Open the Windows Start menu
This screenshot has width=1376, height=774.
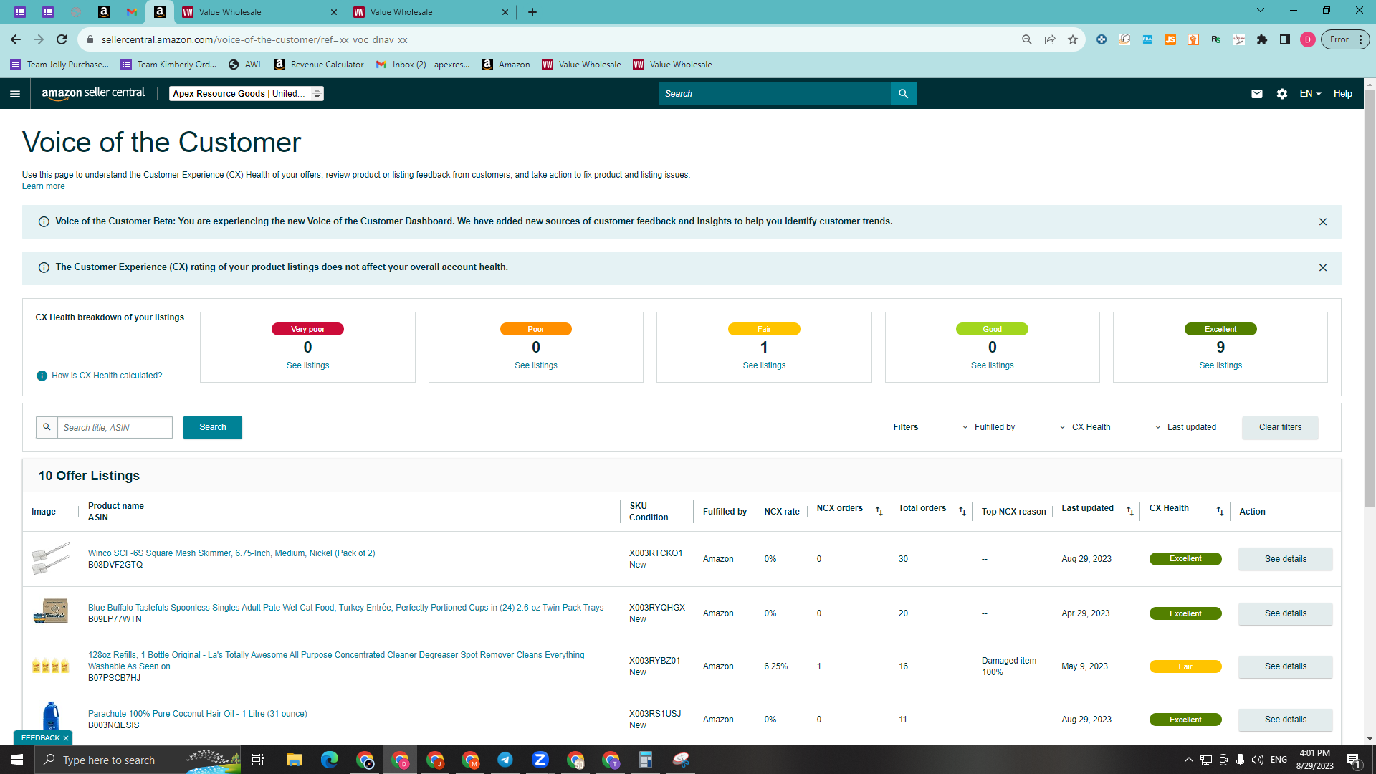click(x=17, y=760)
